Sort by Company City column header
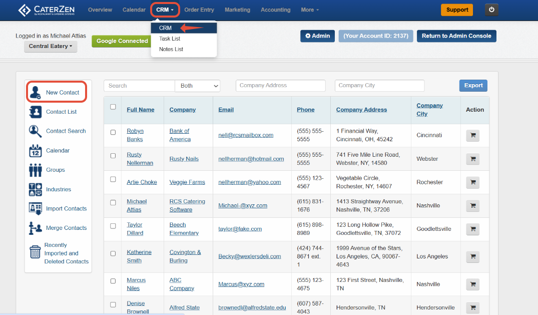The image size is (538, 315). (x=429, y=110)
